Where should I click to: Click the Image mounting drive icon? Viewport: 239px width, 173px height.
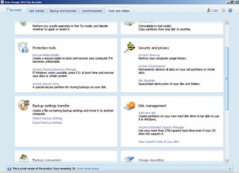pyautogui.click(x=129, y=159)
